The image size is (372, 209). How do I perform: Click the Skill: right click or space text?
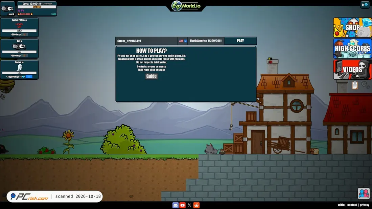point(152,70)
